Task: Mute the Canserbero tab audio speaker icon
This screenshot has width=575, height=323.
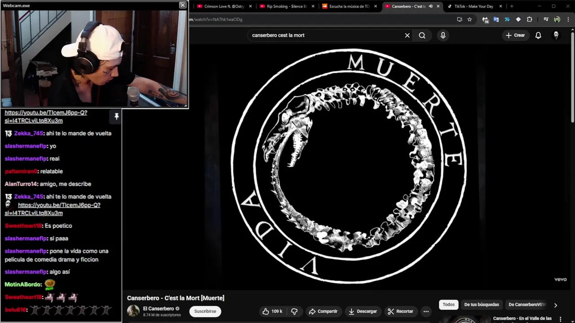Action: (x=430, y=6)
